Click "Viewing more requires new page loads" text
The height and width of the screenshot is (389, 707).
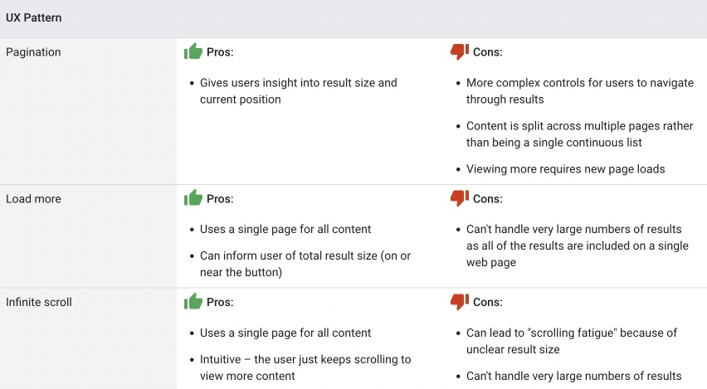[x=566, y=169]
